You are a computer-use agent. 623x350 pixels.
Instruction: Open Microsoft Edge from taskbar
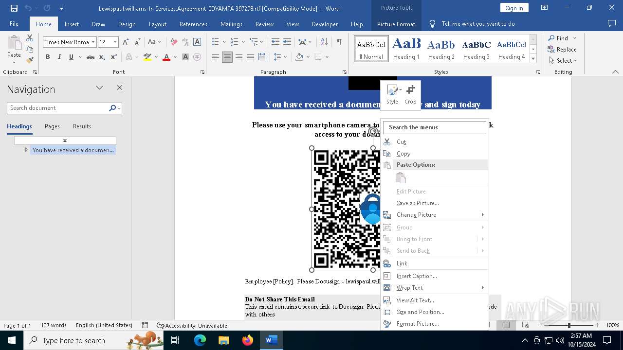point(200,340)
